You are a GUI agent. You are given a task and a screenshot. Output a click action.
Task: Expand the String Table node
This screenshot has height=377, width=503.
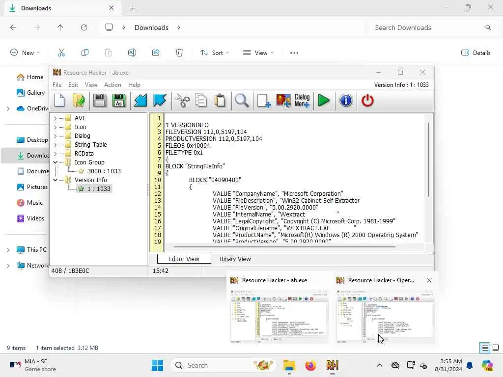tap(55, 145)
